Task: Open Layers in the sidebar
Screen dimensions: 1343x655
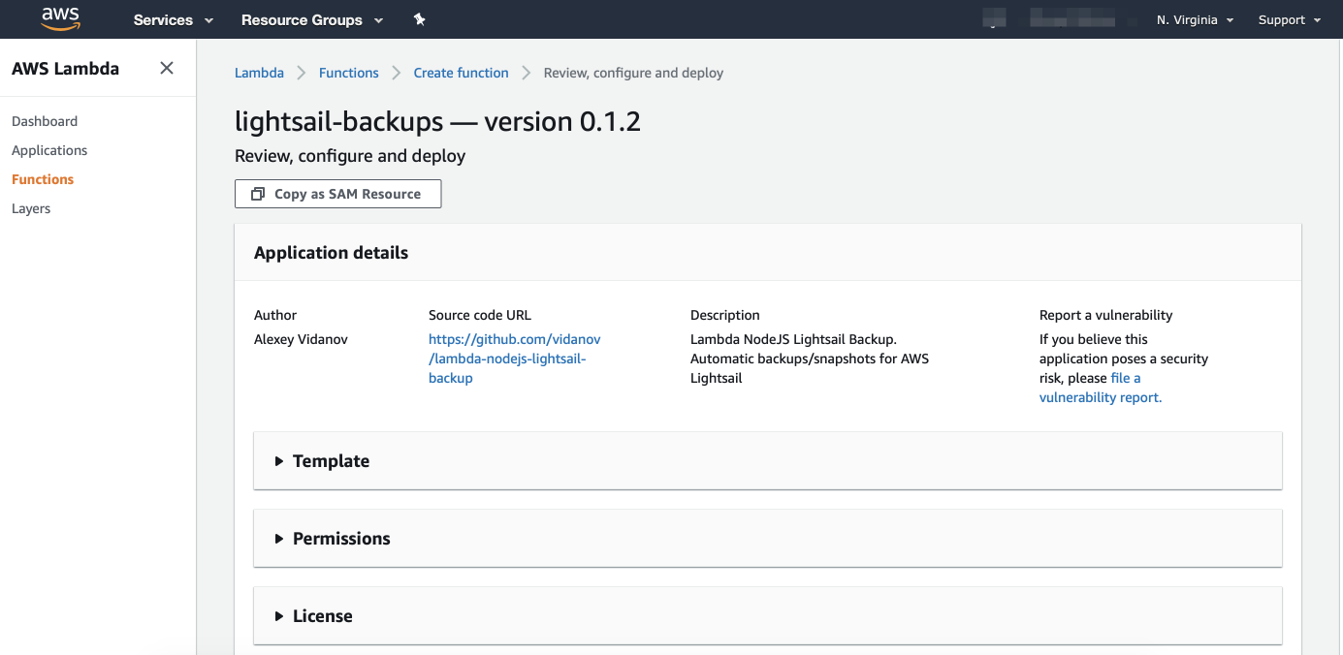Action: (31, 208)
